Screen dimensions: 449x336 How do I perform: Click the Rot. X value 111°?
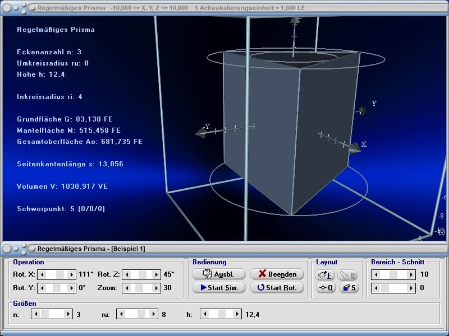(x=86, y=274)
